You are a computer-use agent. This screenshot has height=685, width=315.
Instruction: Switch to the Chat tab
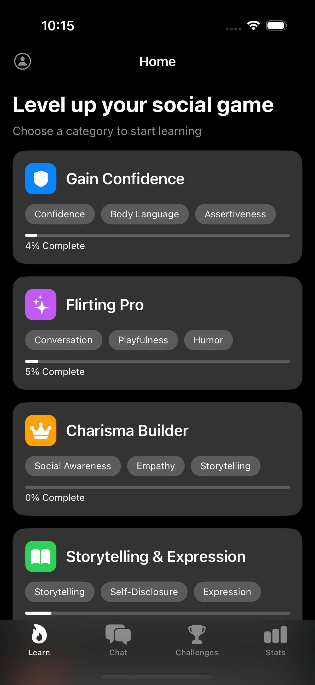coord(118,640)
